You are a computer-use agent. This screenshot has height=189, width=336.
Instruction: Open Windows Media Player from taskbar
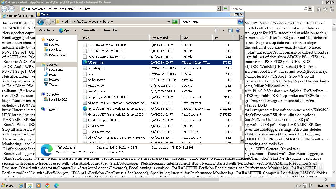[x=39, y=186]
